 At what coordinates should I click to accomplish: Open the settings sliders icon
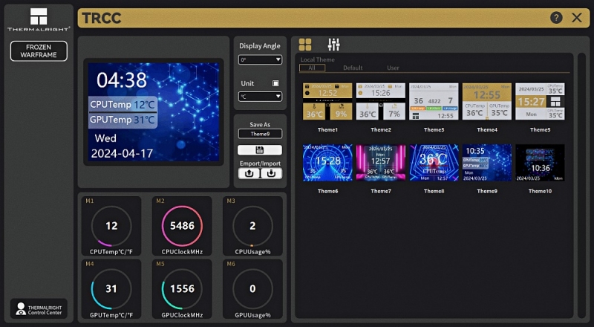[333, 45]
